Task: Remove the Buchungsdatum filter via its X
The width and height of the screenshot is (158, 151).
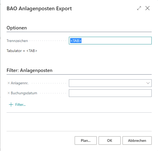Action: pos(9,93)
